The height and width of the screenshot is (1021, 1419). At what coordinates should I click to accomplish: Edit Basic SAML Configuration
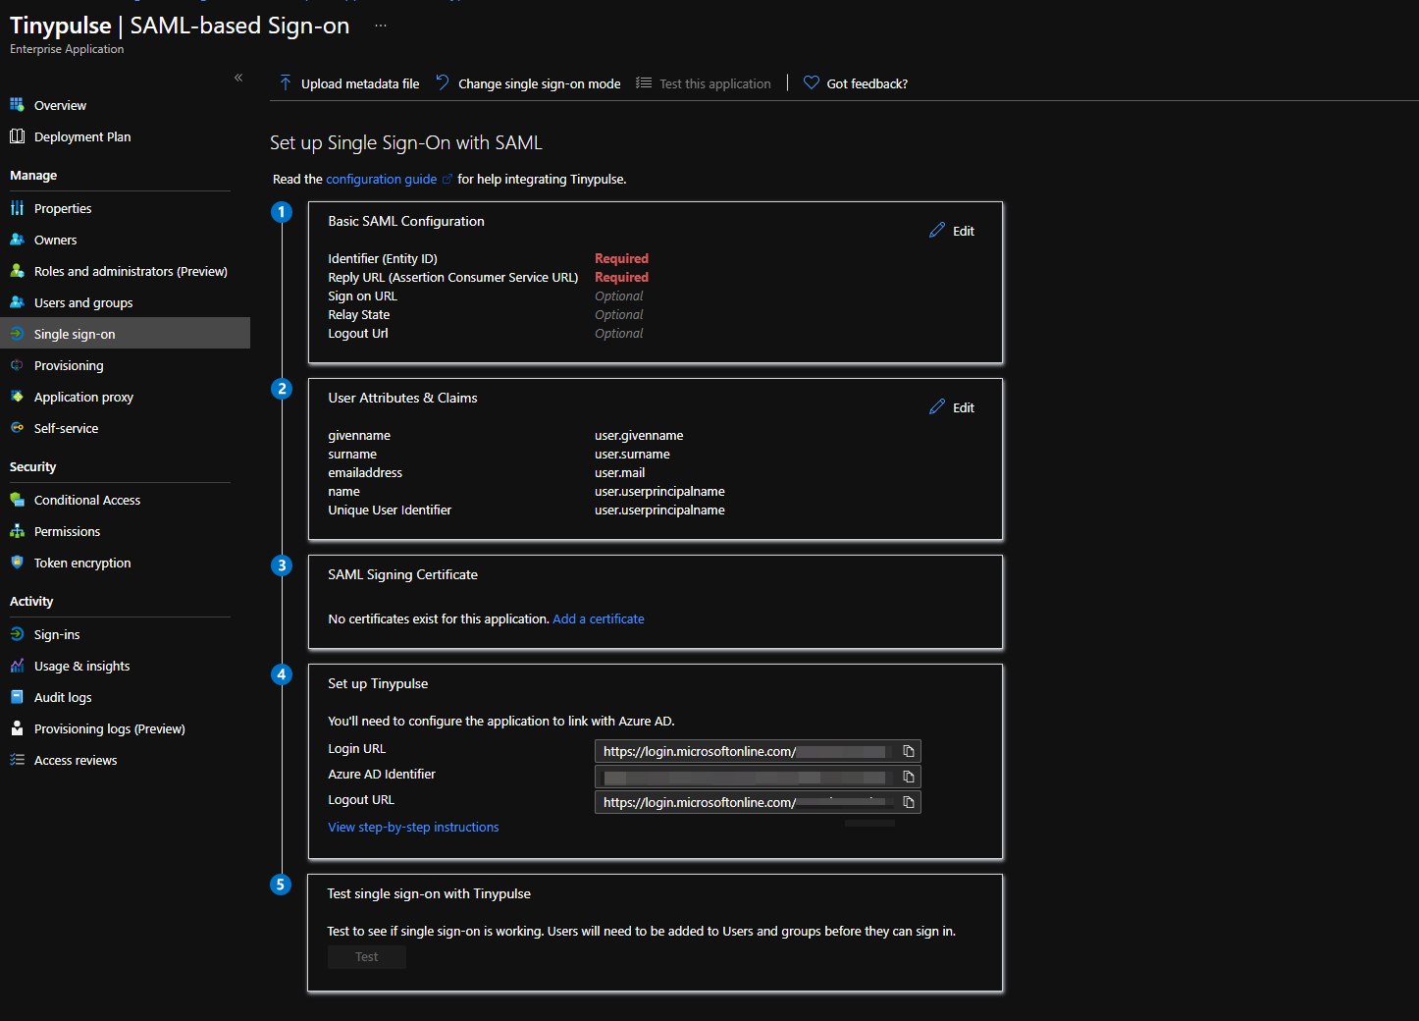[x=952, y=231]
